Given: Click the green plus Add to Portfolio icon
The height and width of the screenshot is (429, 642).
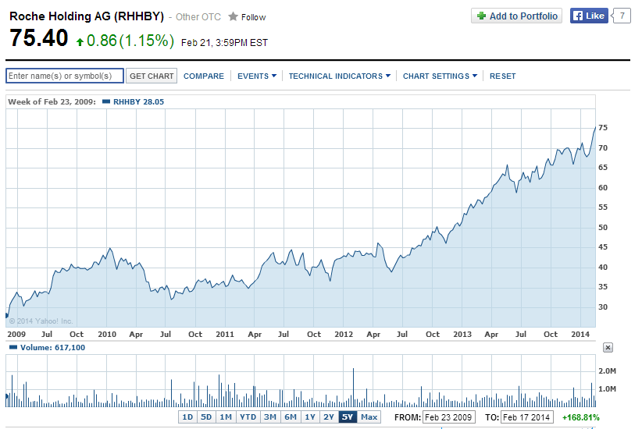Looking at the screenshot, I should (x=481, y=16).
